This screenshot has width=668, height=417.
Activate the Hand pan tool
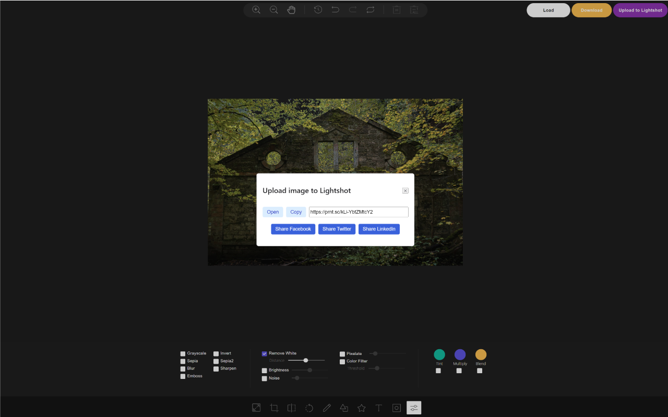[291, 9]
